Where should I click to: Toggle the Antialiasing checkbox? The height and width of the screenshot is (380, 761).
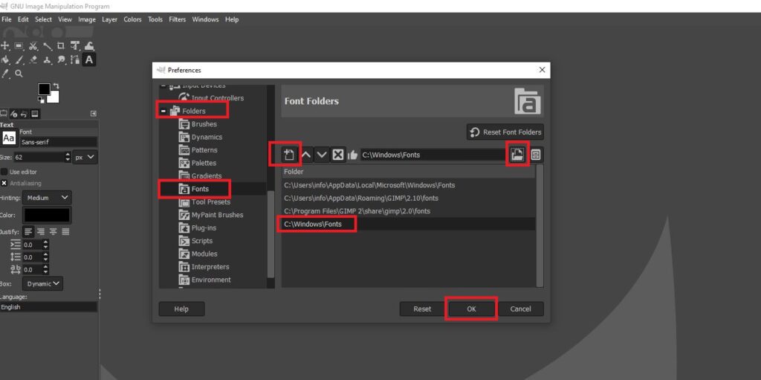click(x=4, y=183)
